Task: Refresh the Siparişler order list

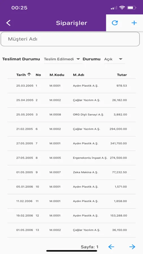Action: pos(115,23)
